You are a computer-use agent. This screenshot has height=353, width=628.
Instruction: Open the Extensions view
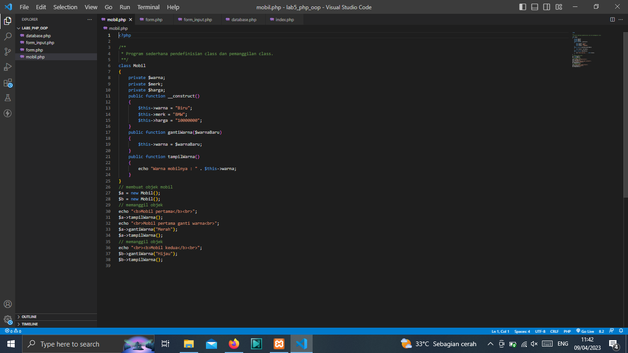(7, 83)
